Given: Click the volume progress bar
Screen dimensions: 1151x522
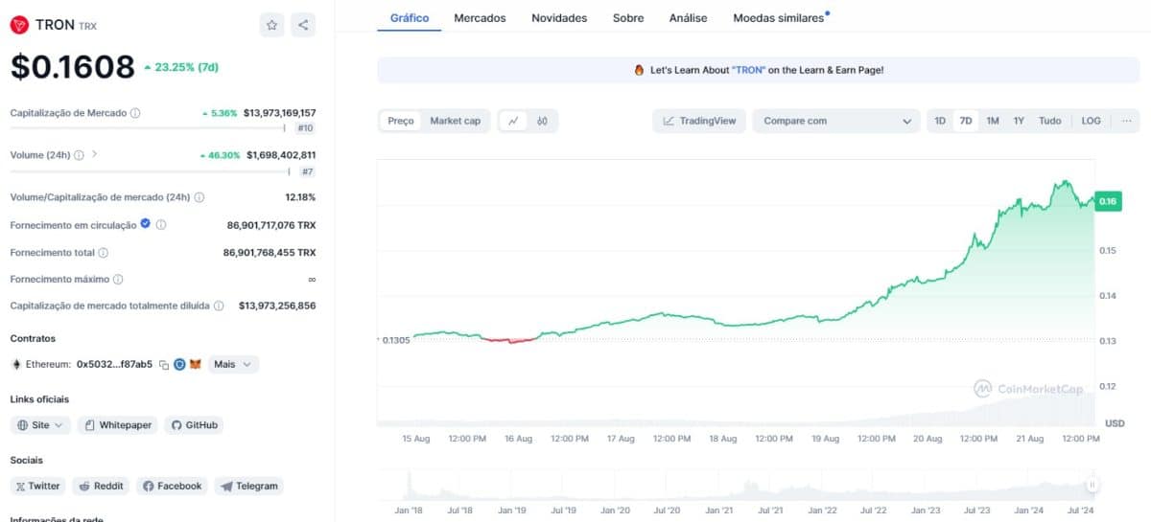Looking at the screenshot, I should click(150, 171).
